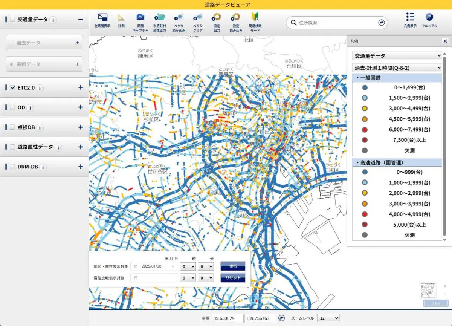Click the ベクタ読み込み icon
The width and height of the screenshot is (452, 326).
pyautogui.click(x=179, y=17)
